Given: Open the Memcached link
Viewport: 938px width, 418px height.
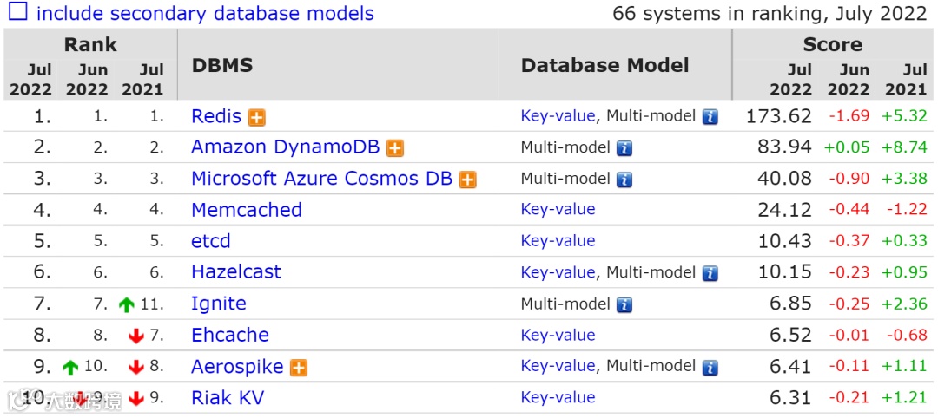Looking at the screenshot, I should 247,210.
